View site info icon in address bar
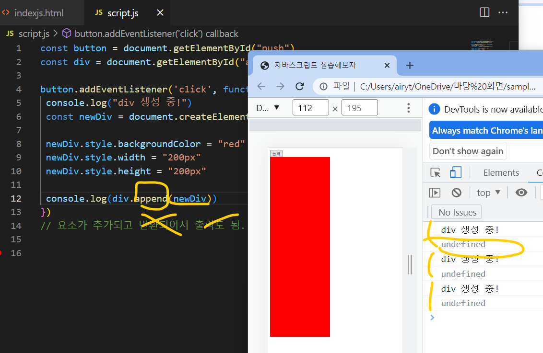Screen dimensions: 543x353 pyautogui.click(x=323, y=86)
